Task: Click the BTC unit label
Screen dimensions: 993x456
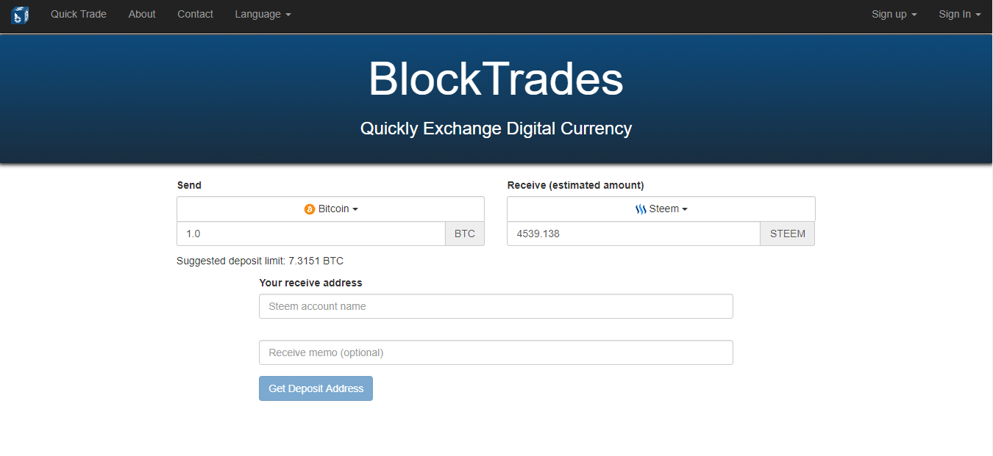Action: tap(465, 234)
